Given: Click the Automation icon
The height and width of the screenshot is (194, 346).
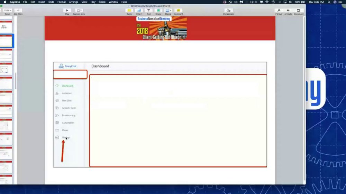Looking at the screenshot, I should click(x=57, y=123).
